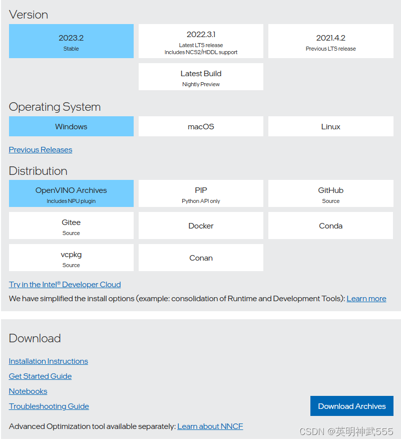This screenshot has width=401, height=441.
Task: Select GitHub Source distribution
Action: (331, 193)
